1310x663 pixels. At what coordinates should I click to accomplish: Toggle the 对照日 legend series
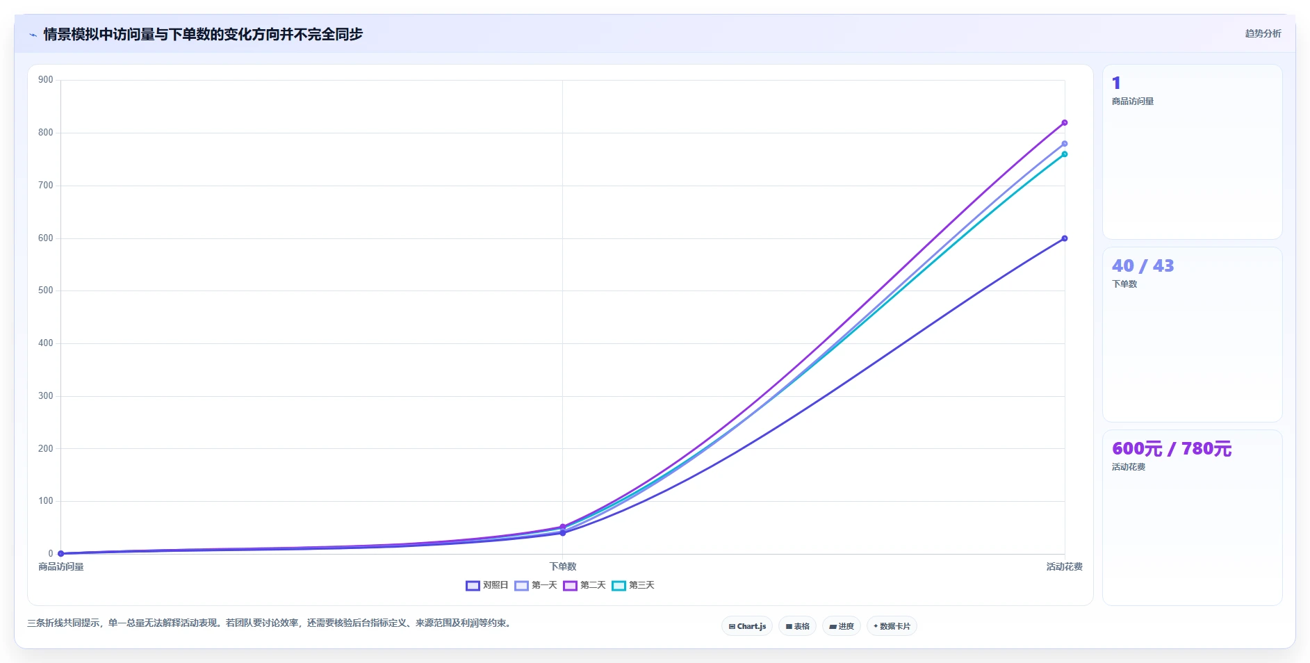tap(487, 585)
